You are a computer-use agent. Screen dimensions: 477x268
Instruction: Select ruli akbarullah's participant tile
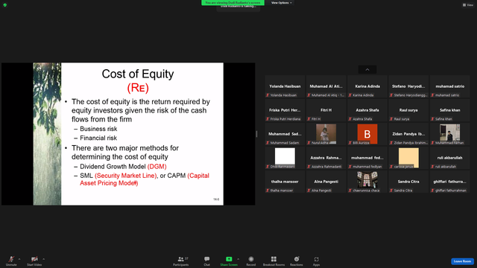(x=450, y=158)
